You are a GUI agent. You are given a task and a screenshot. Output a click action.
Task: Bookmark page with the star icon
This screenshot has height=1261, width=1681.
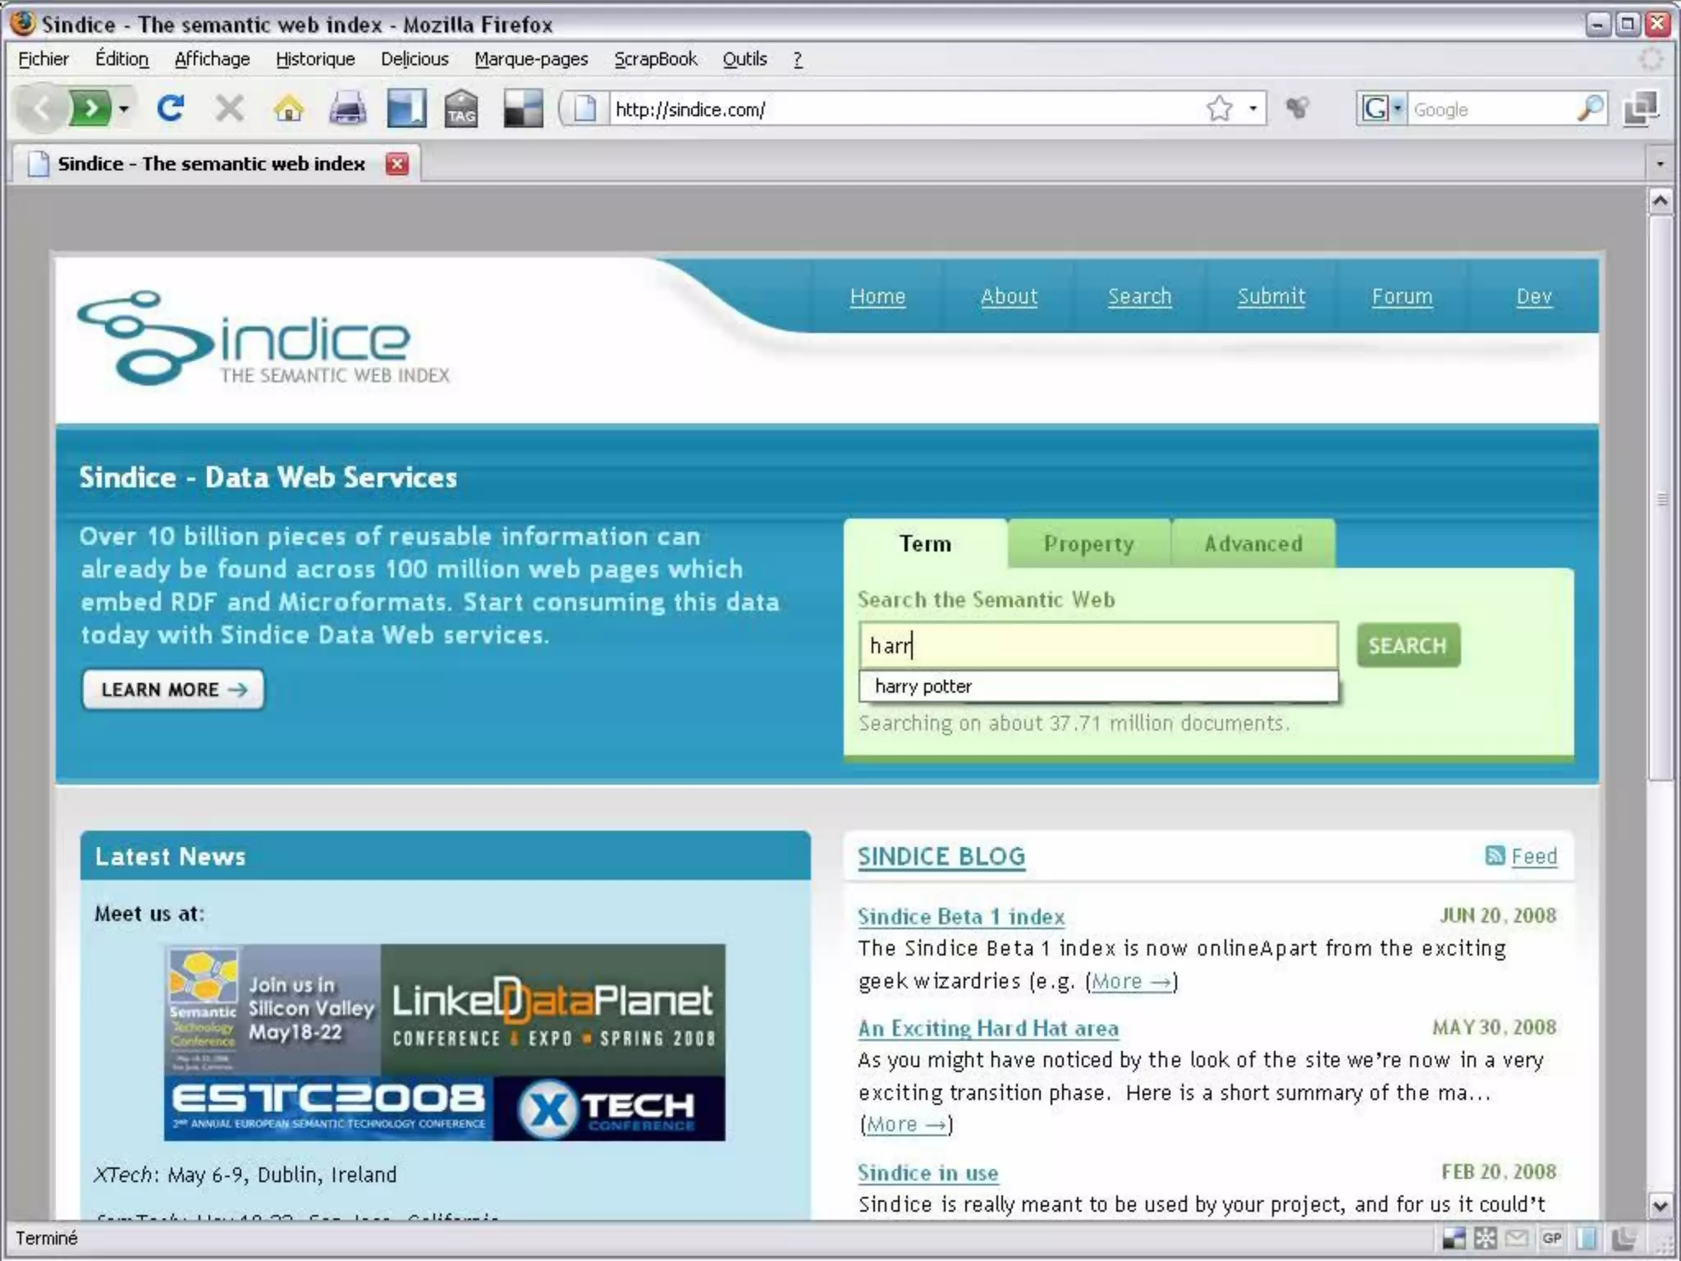(x=1220, y=108)
